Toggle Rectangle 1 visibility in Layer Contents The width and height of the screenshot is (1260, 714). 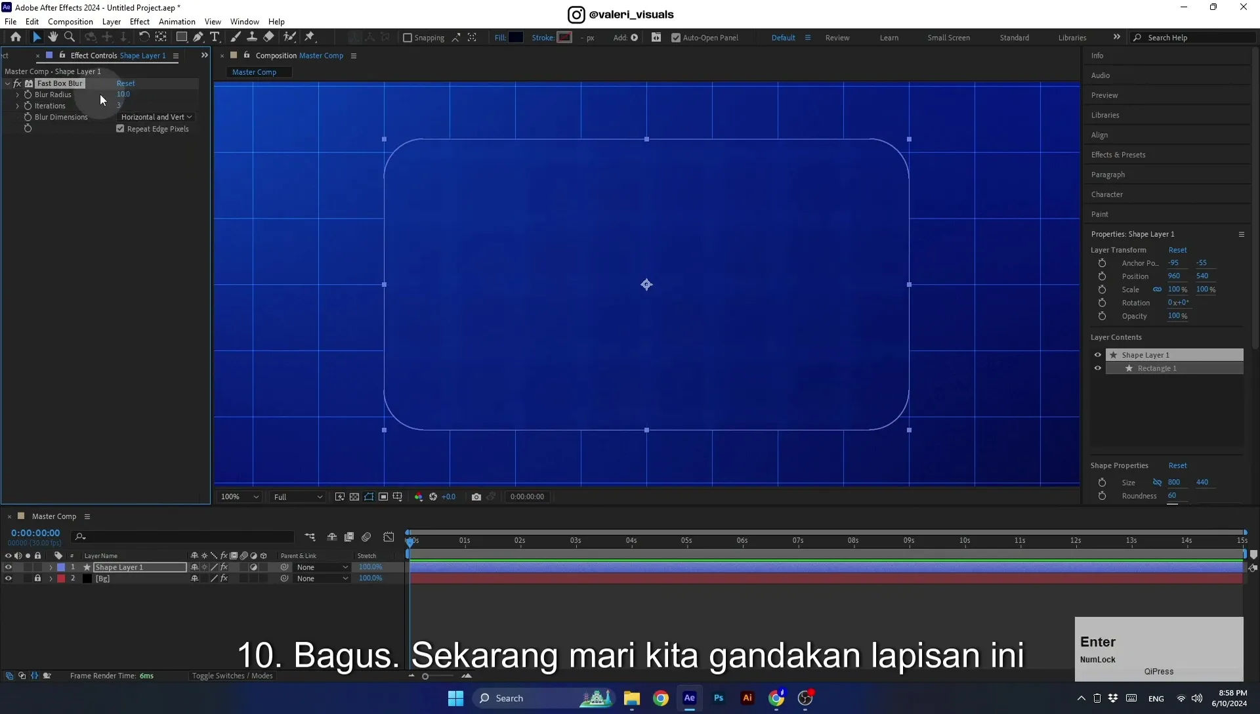click(1097, 368)
